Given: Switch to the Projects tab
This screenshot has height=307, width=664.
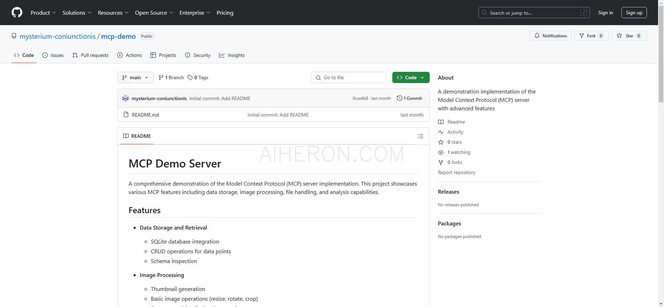Looking at the screenshot, I should click(163, 55).
